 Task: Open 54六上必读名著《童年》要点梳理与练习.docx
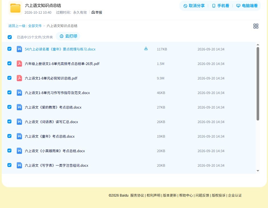pyautogui.click(x=60, y=49)
